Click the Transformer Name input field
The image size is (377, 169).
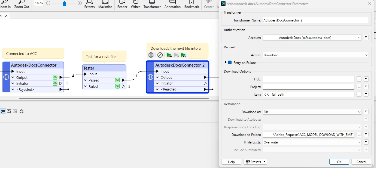click(x=315, y=20)
